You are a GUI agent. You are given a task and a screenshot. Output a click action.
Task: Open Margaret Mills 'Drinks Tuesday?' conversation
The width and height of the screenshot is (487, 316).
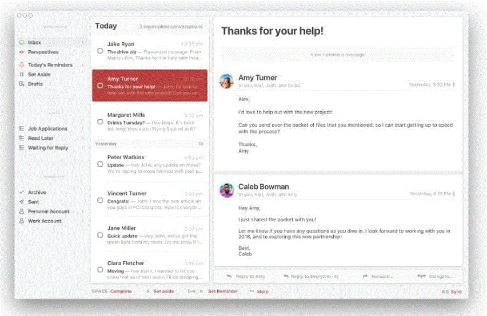pos(150,121)
